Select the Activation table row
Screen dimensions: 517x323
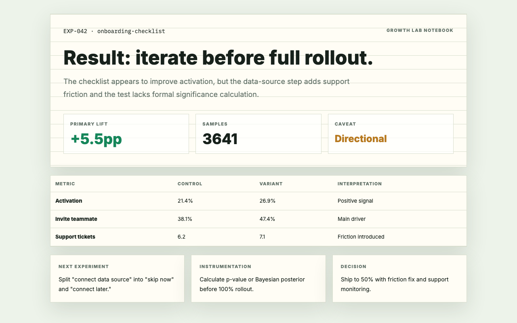coord(258,201)
